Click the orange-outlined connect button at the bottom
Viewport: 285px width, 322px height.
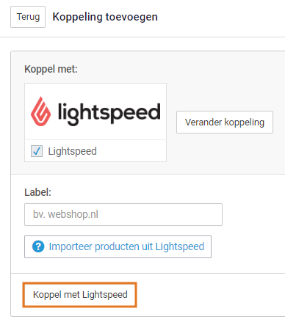80,295
